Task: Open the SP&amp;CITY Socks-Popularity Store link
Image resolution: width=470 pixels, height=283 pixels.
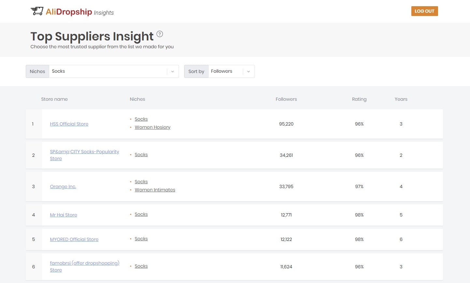Action: [84, 152]
